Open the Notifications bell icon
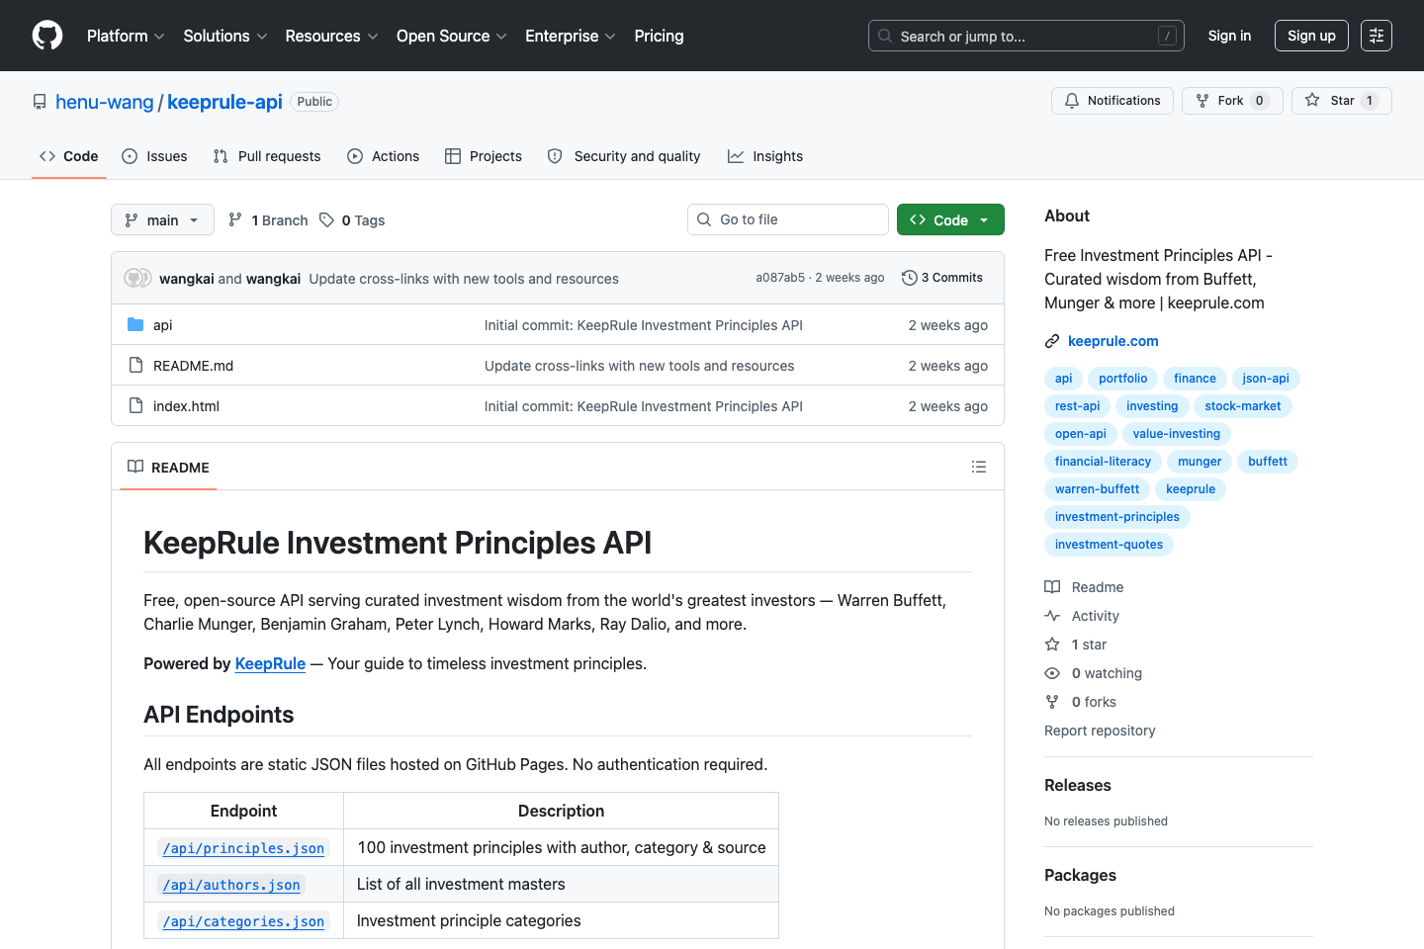This screenshot has width=1424, height=949. [x=1071, y=100]
